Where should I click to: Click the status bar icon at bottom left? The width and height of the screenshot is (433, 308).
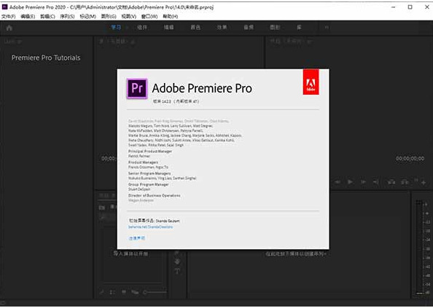coord(4,304)
